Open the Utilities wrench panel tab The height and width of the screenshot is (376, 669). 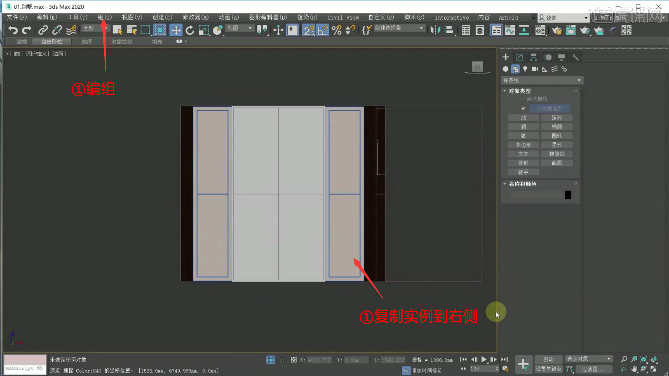[575, 57]
